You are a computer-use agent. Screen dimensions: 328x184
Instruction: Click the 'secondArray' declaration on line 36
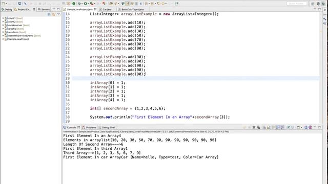pyautogui.click(x=115, y=108)
